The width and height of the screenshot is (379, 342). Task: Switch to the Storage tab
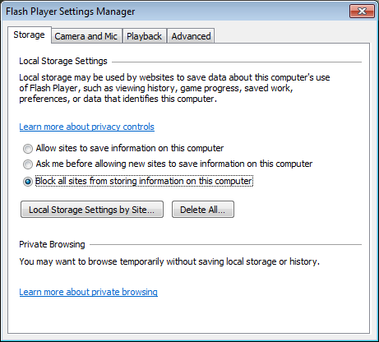pyautogui.click(x=30, y=35)
